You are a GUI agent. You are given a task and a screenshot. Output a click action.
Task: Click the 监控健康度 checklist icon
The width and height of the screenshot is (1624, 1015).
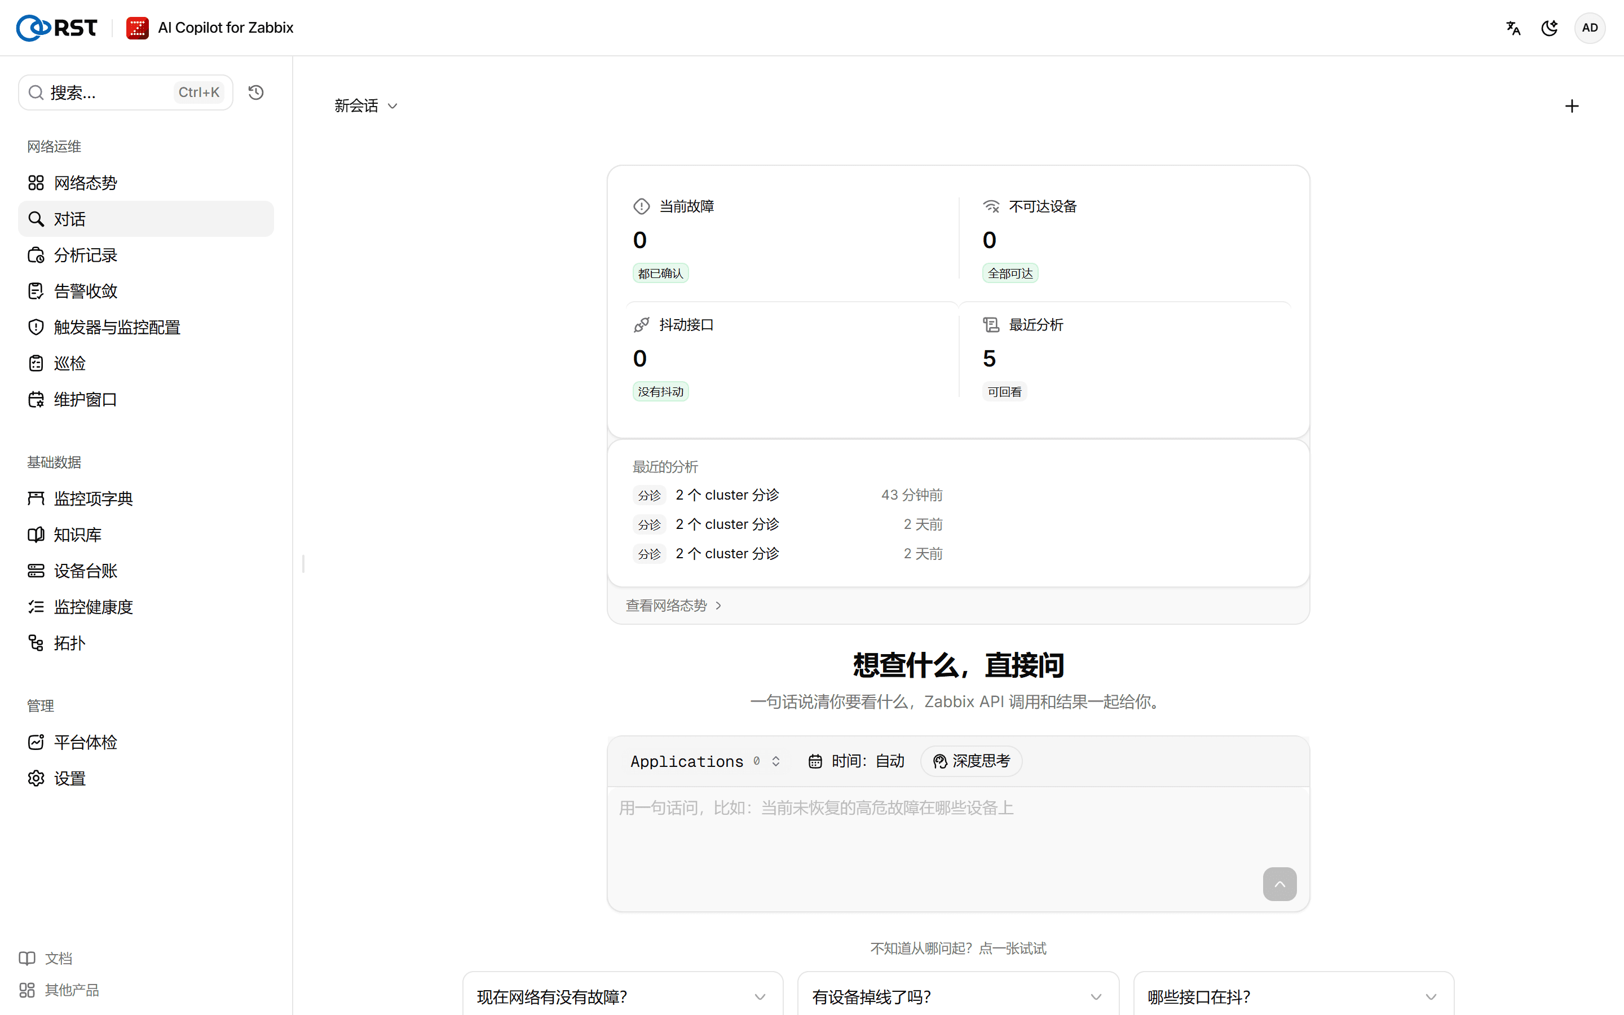[x=36, y=607]
